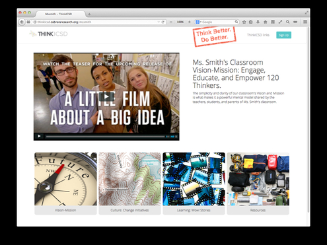Click the Vision-Mission label

point(65,210)
